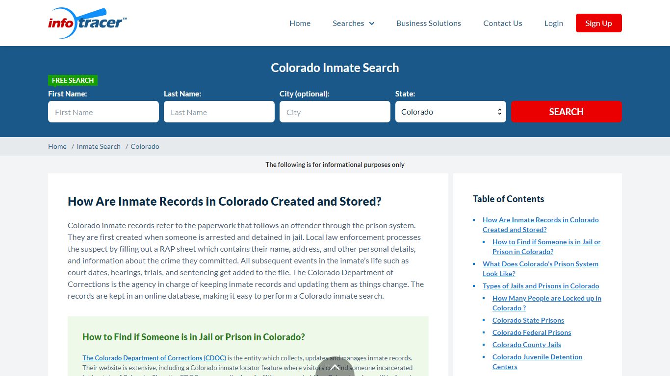Focus the Last Name input field
The image size is (670, 376).
[219, 112]
